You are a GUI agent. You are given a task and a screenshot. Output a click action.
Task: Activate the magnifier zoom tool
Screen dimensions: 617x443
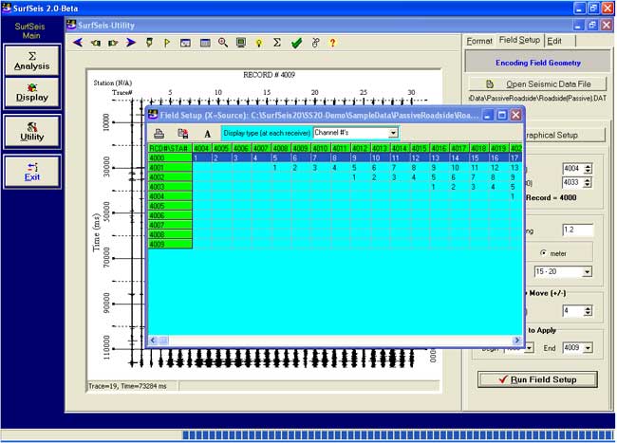pos(223,43)
